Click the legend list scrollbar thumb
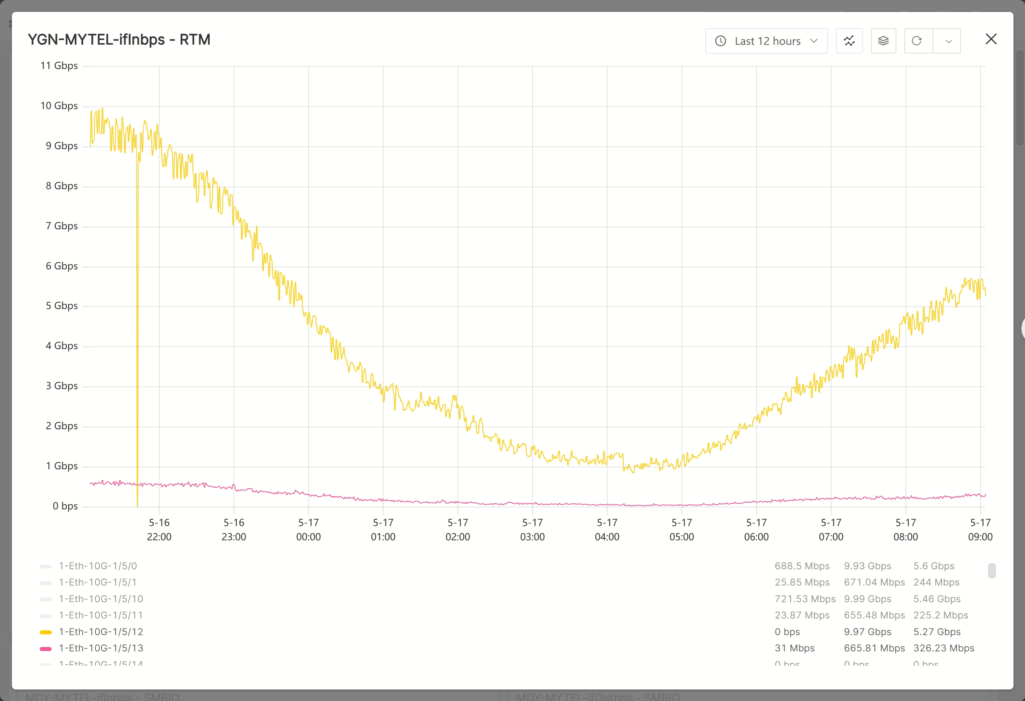 click(x=992, y=570)
